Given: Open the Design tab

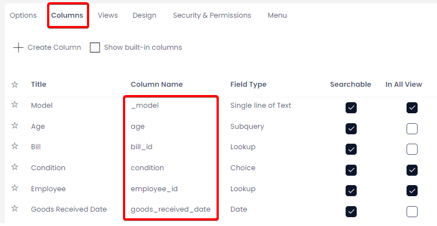Looking at the screenshot, I should click(x=145, y=15).
